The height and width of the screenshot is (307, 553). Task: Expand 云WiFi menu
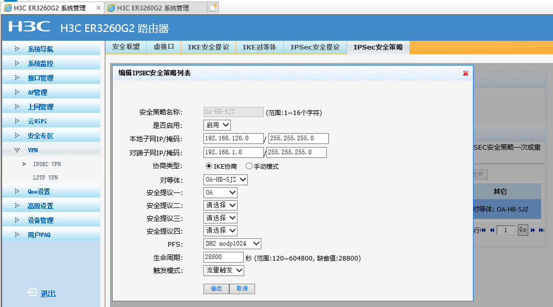(51, 121)
